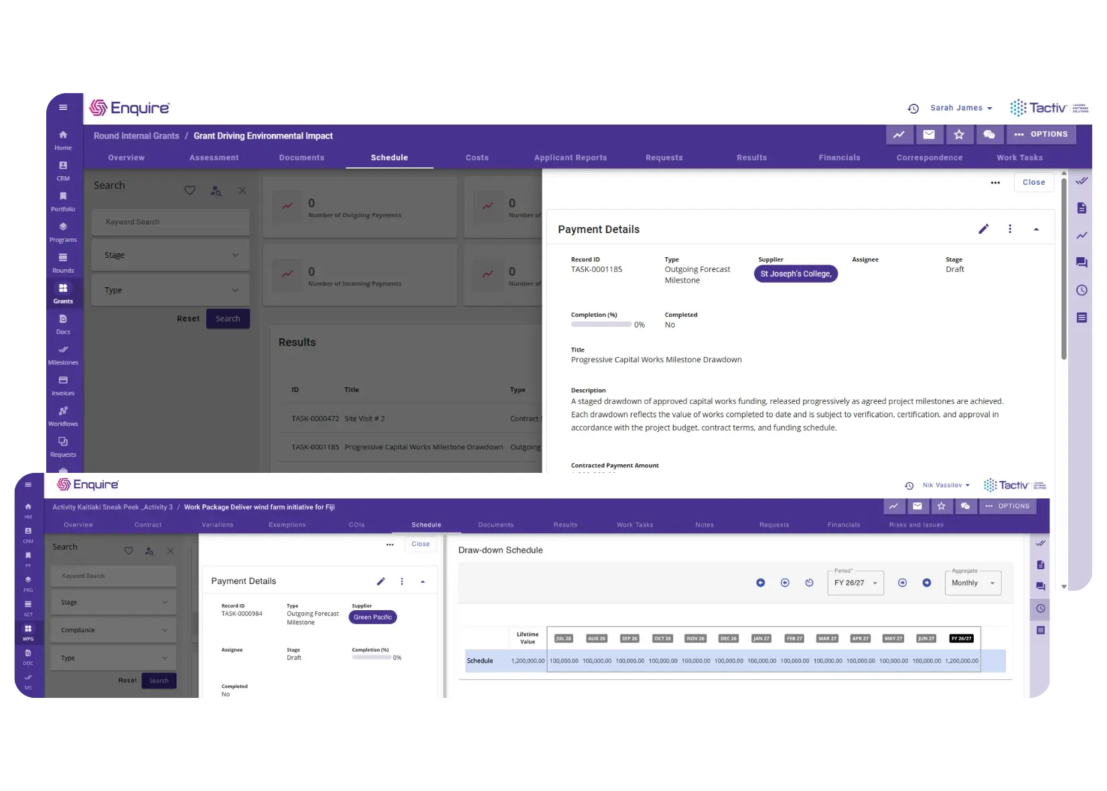Open the Financials tab in upper window
Screen dimensions: 1107x791
839,158
